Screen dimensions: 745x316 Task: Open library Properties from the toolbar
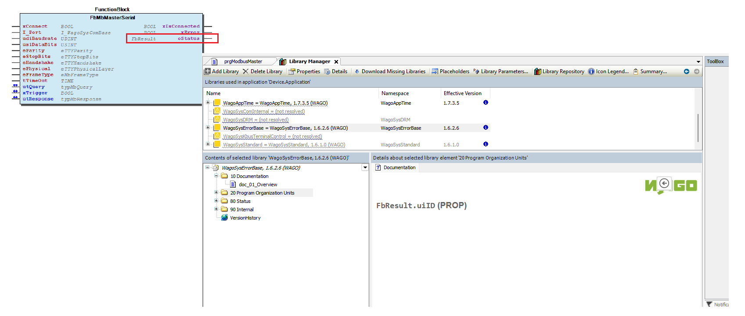tap(304, 71)
